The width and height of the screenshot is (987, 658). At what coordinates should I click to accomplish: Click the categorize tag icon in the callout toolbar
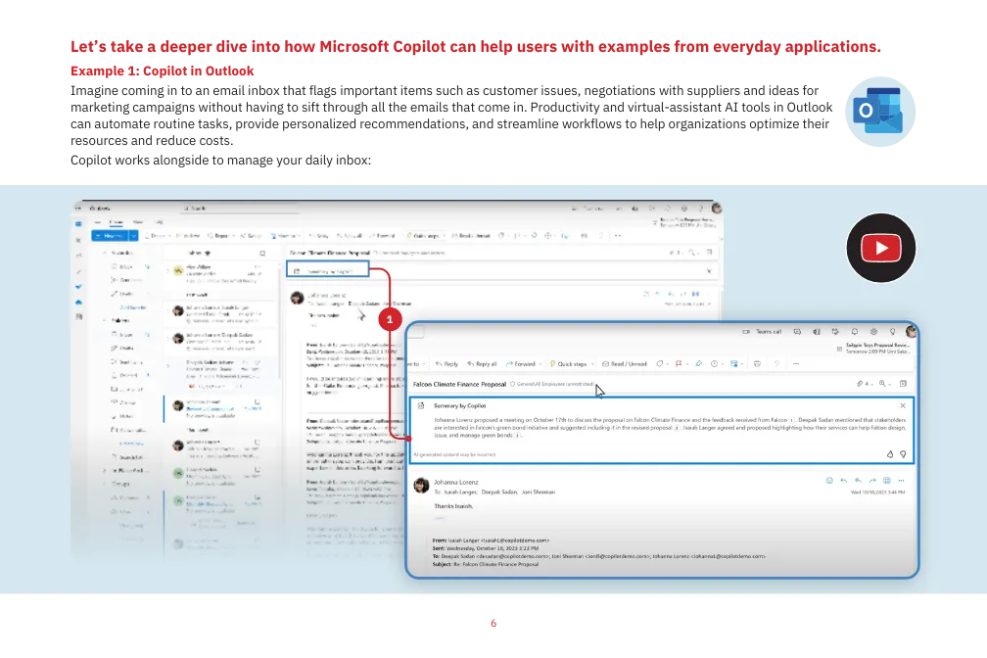pos(660,364)
